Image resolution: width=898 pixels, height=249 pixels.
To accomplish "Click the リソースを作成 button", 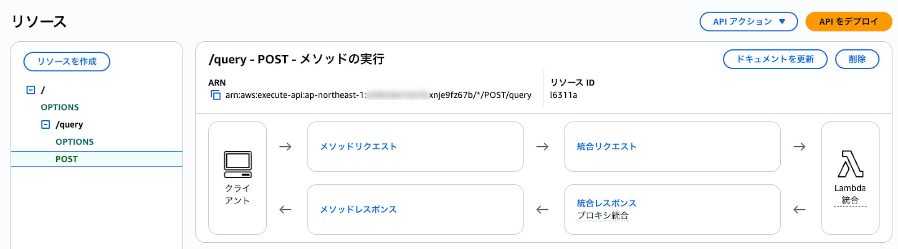I will [x=67, y=61].
